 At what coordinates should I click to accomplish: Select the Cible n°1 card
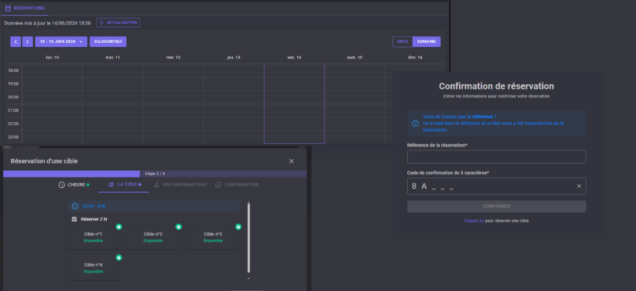point(93,237)
